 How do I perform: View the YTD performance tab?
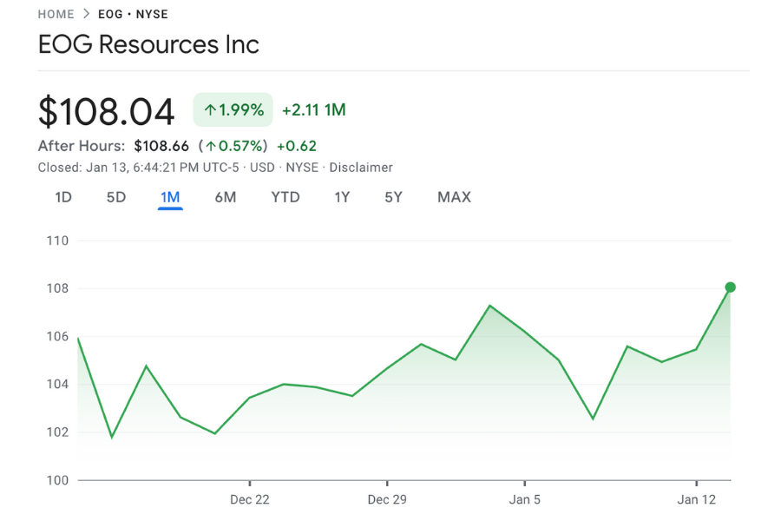click(285, 197)
